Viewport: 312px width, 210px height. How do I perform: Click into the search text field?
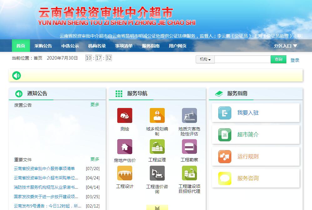[x=243, y=59]
